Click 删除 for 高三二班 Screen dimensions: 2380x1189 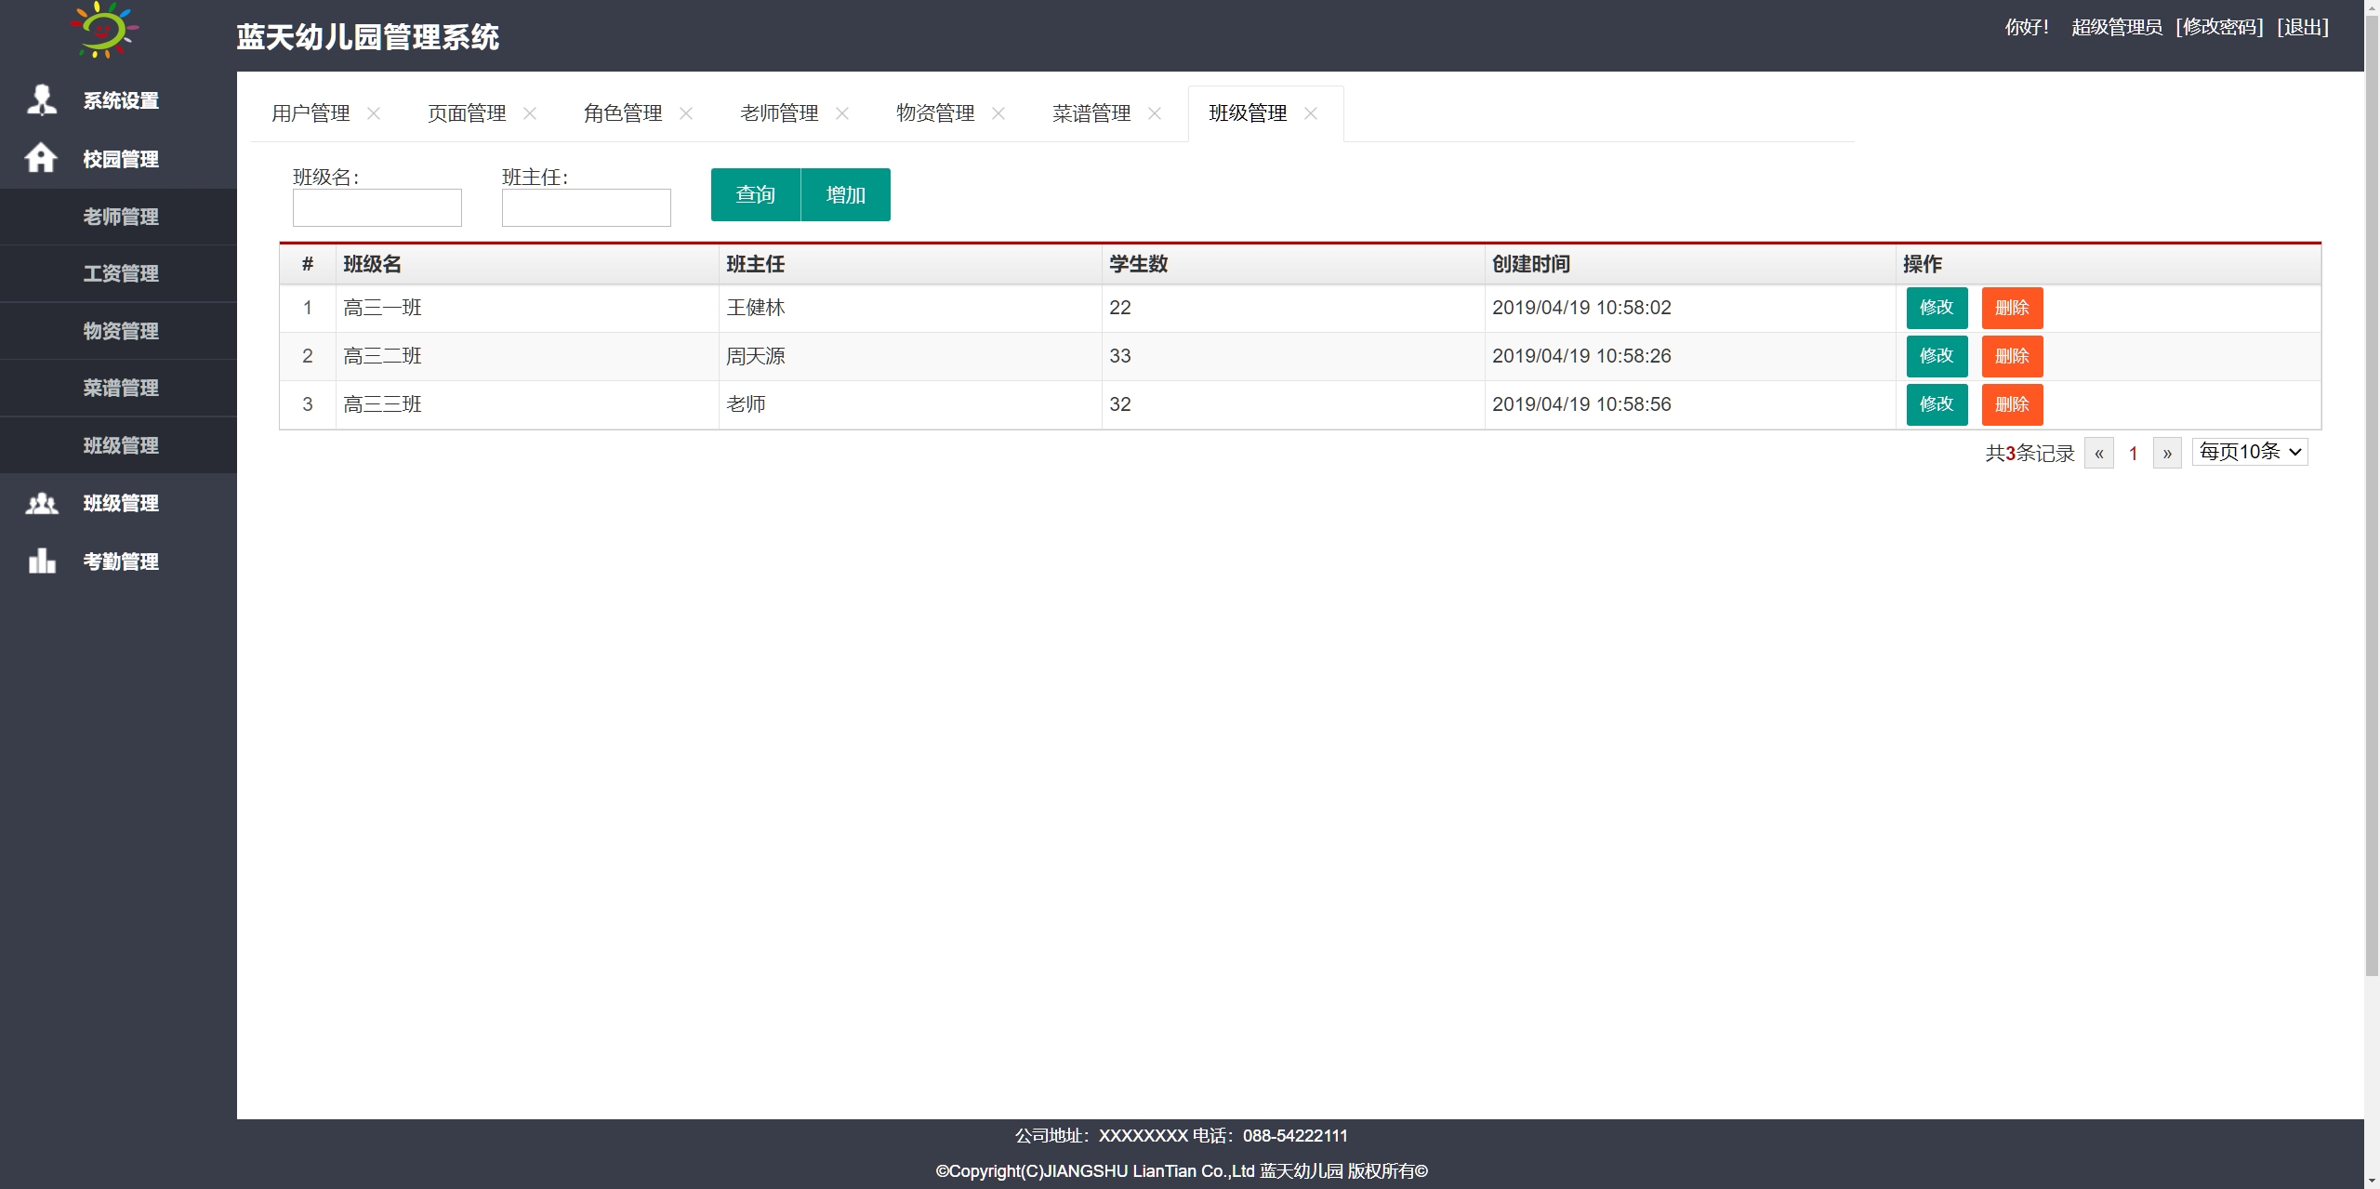coord(2012,356)
